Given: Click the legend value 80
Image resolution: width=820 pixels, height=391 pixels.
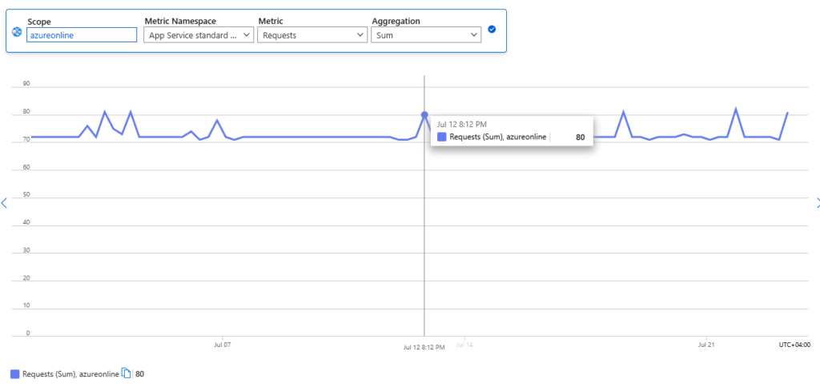Looking at the screenshot, I should [x=139, y=373].
